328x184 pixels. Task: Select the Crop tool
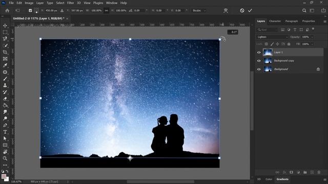(5, 52)
